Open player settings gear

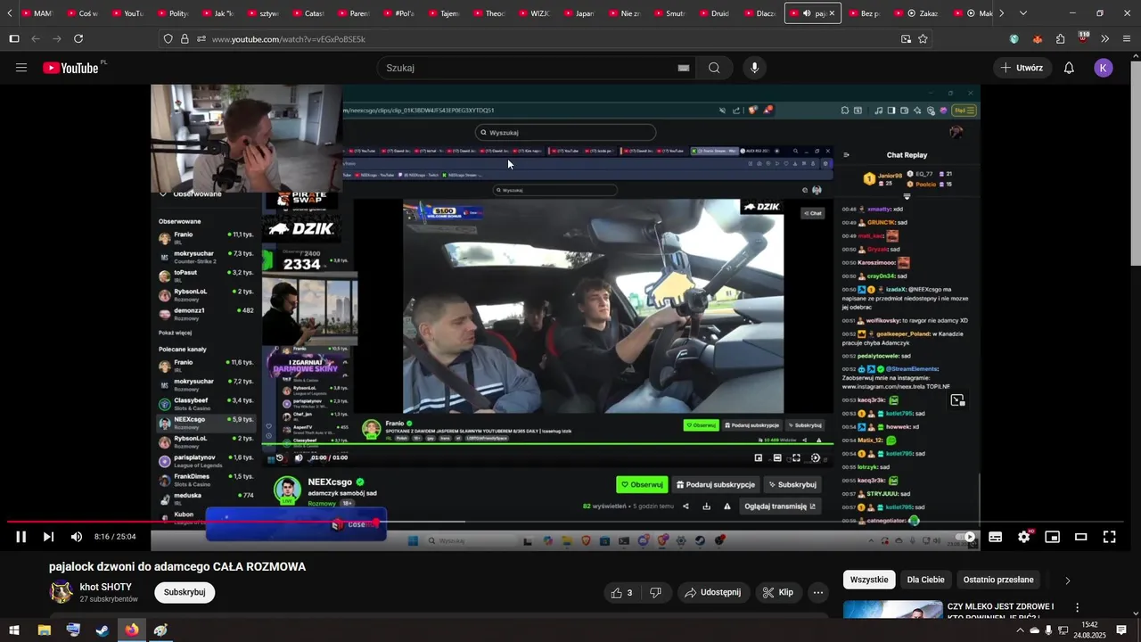point(1024,537)
